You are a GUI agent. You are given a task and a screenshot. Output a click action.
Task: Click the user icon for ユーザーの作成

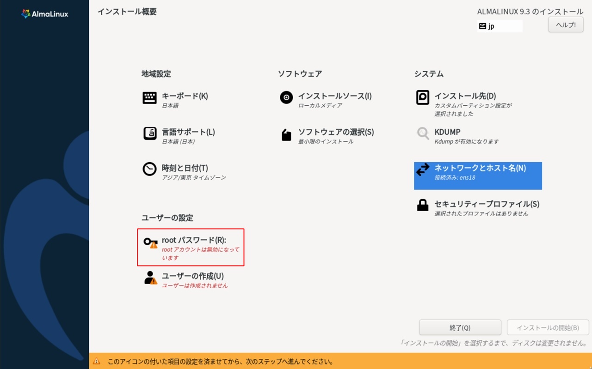point(150,278)
